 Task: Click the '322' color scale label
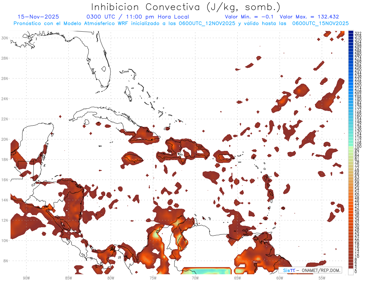click(358, 33)
